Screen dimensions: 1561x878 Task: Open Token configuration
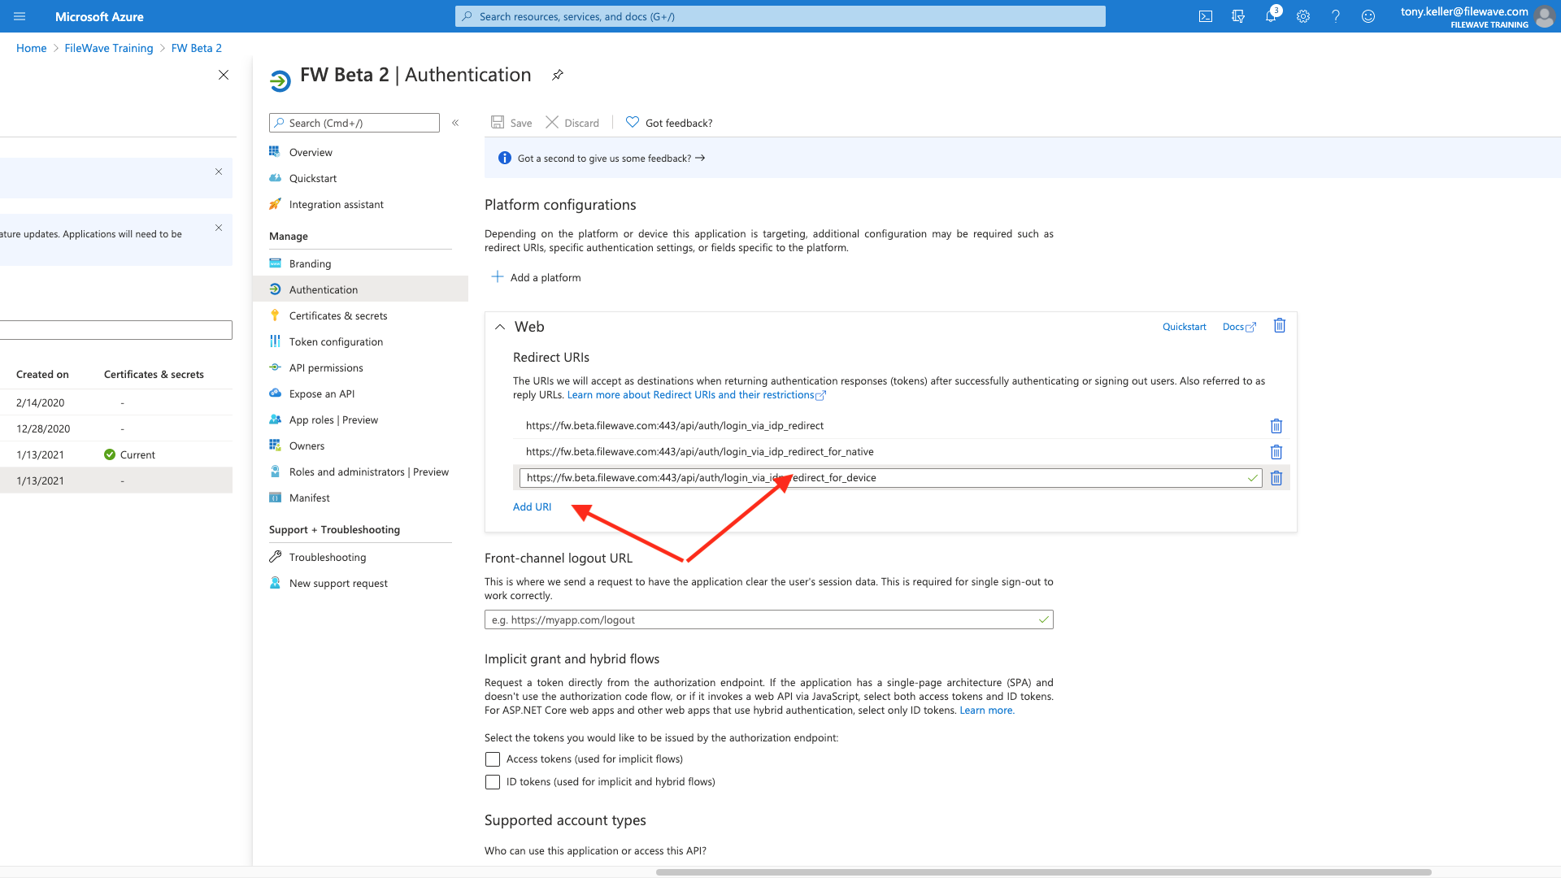tap(336, 341)
